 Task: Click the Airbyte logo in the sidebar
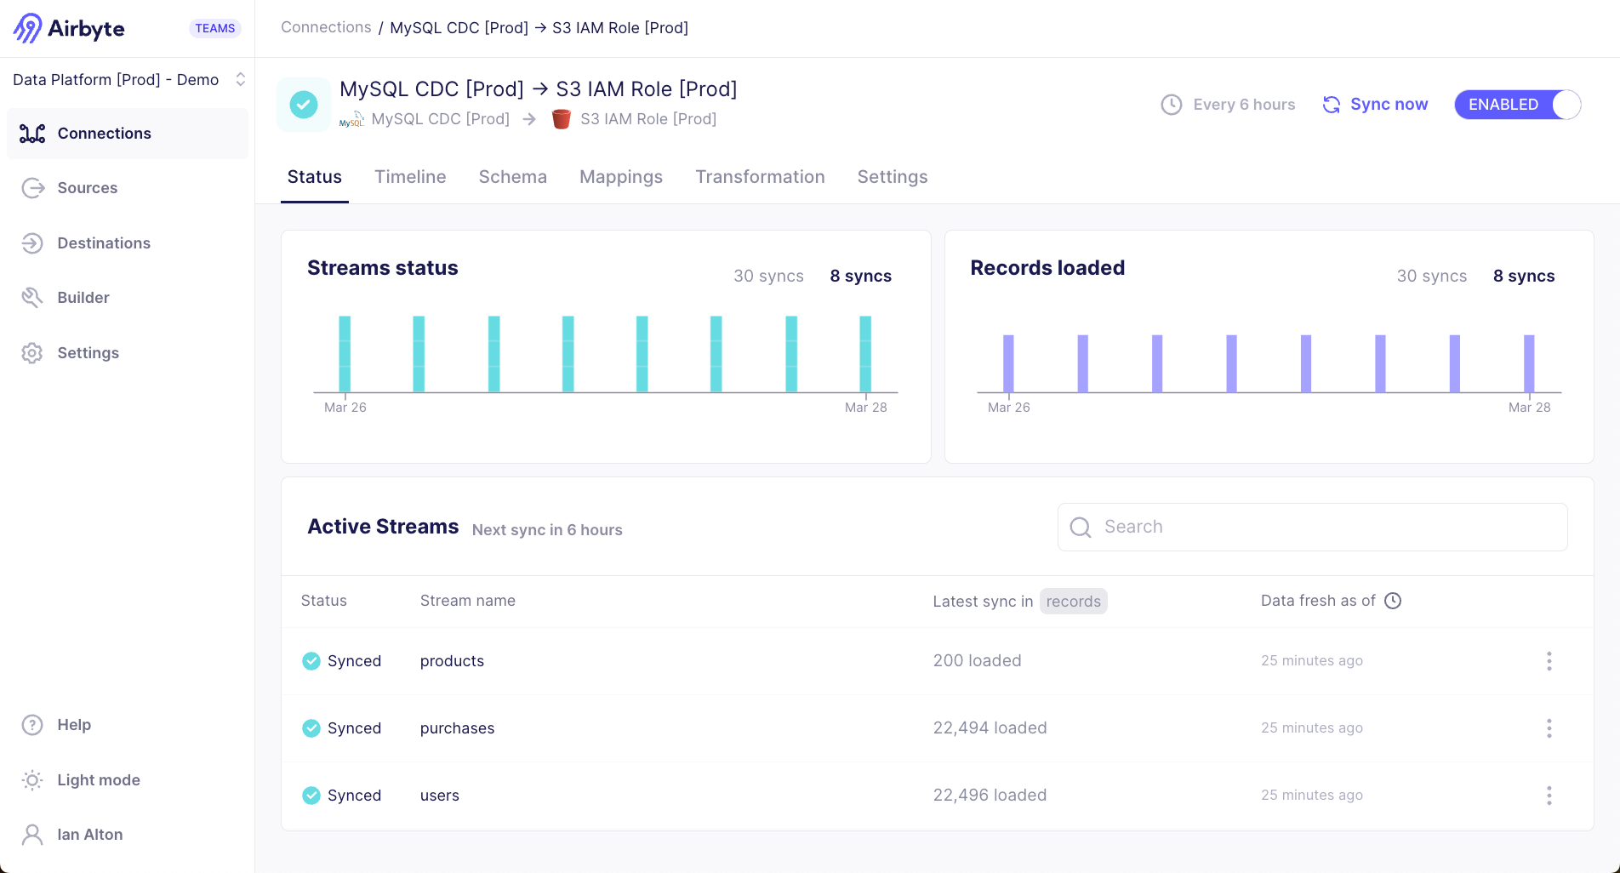69,28
